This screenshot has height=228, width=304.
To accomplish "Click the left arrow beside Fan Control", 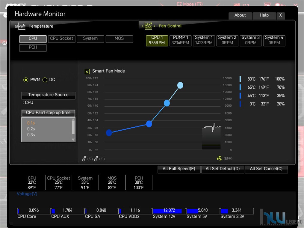I will tap(142, 26).
